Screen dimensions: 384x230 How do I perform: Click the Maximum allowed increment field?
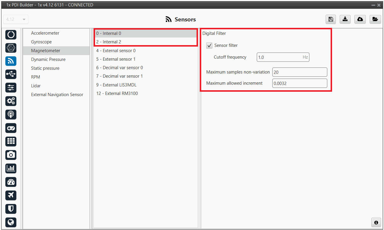coord(299,83)
